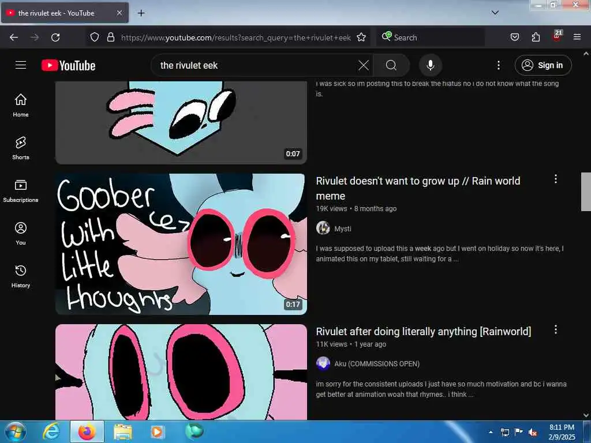Sign in to YouTube
The height and width of the screenshot is (443, 591).
(x=543, y=65)
